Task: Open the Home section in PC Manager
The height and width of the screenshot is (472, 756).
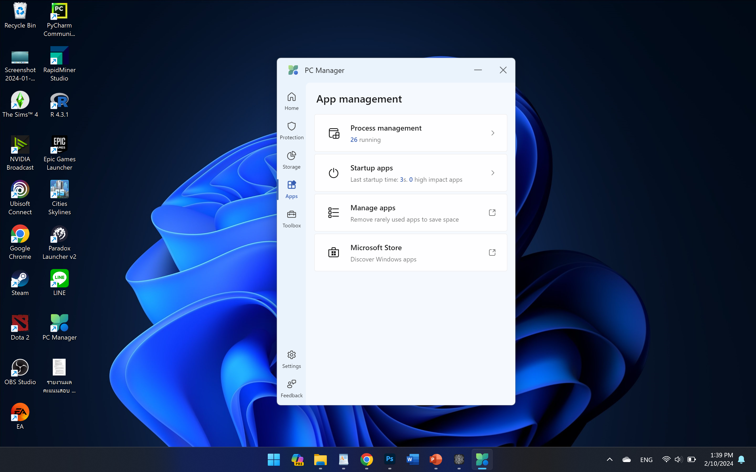Action: click(291, 101)
